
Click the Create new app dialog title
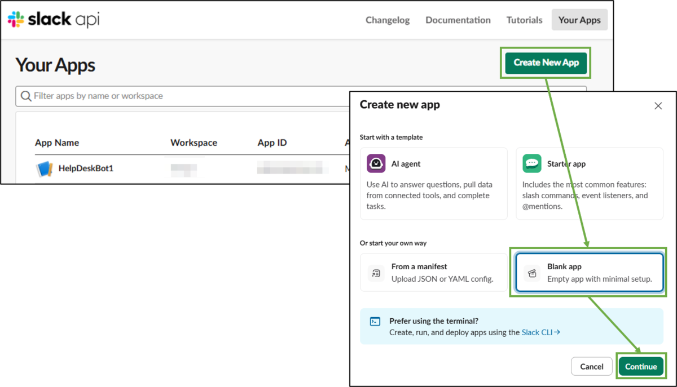coord(400,105)
